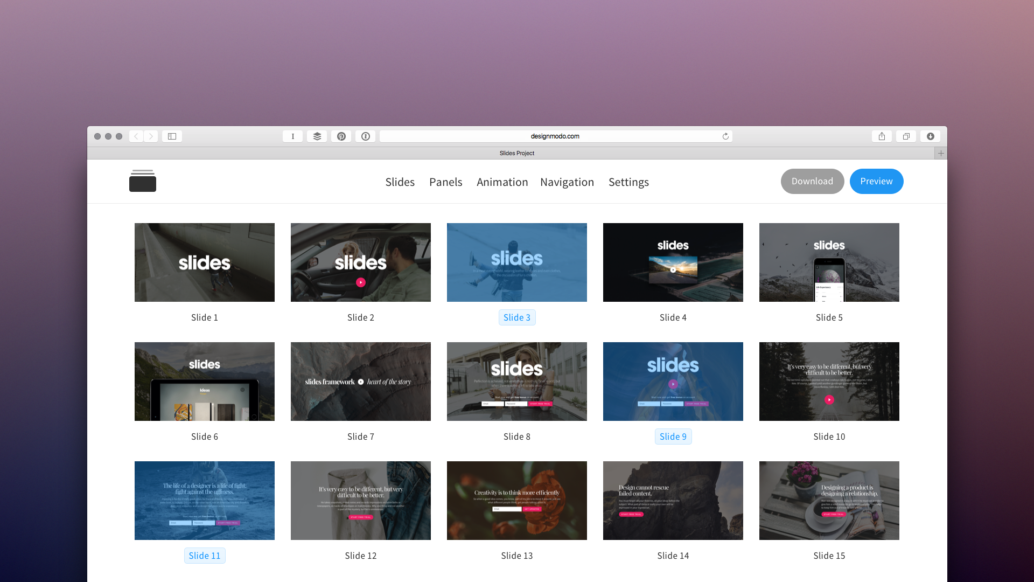Click the Slide 7 thumbnail
Screen dimensions: 1034x582
coord(360,381)
